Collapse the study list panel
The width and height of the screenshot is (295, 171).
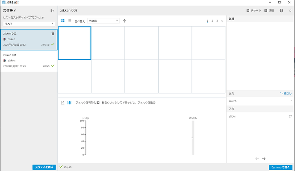tap(52, 11)
